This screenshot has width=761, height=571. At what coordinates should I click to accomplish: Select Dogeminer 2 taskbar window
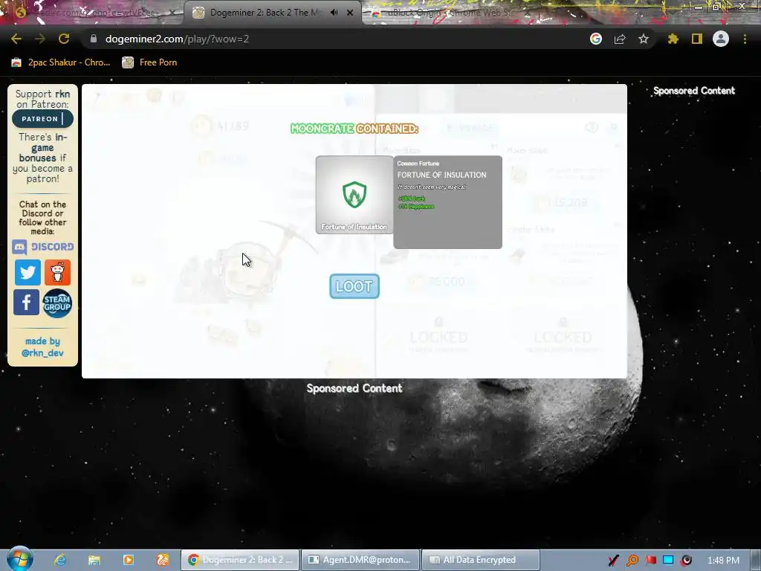[240, 560]
